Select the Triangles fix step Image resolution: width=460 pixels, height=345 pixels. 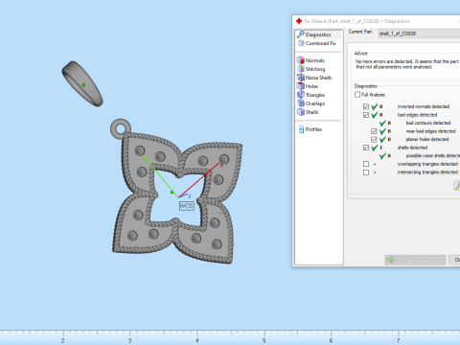point(315,95)
